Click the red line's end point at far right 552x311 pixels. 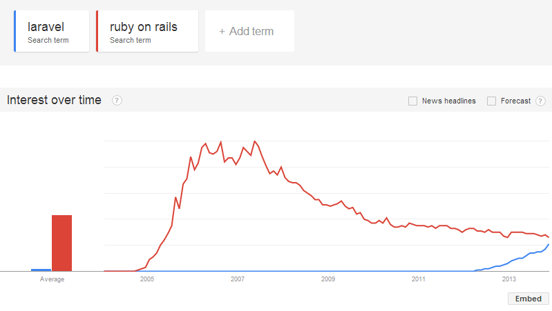[549, 237]
